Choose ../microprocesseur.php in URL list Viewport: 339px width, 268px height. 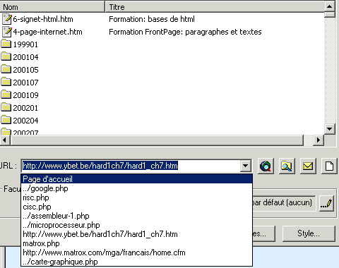click(x=137, y=225)
